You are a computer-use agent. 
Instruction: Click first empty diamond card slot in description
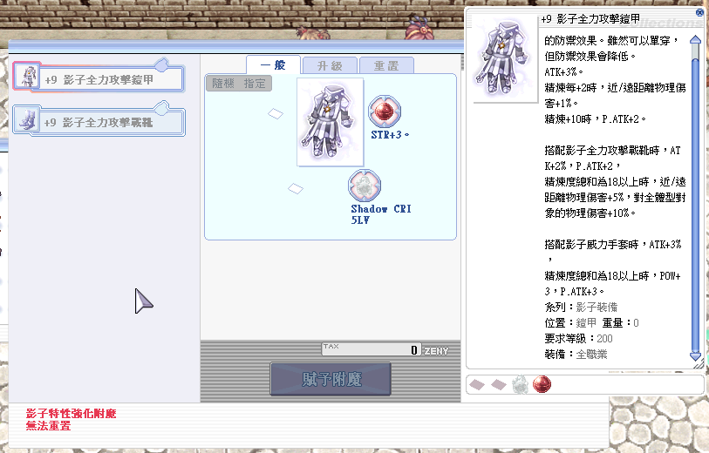click(x=477, y=383)
